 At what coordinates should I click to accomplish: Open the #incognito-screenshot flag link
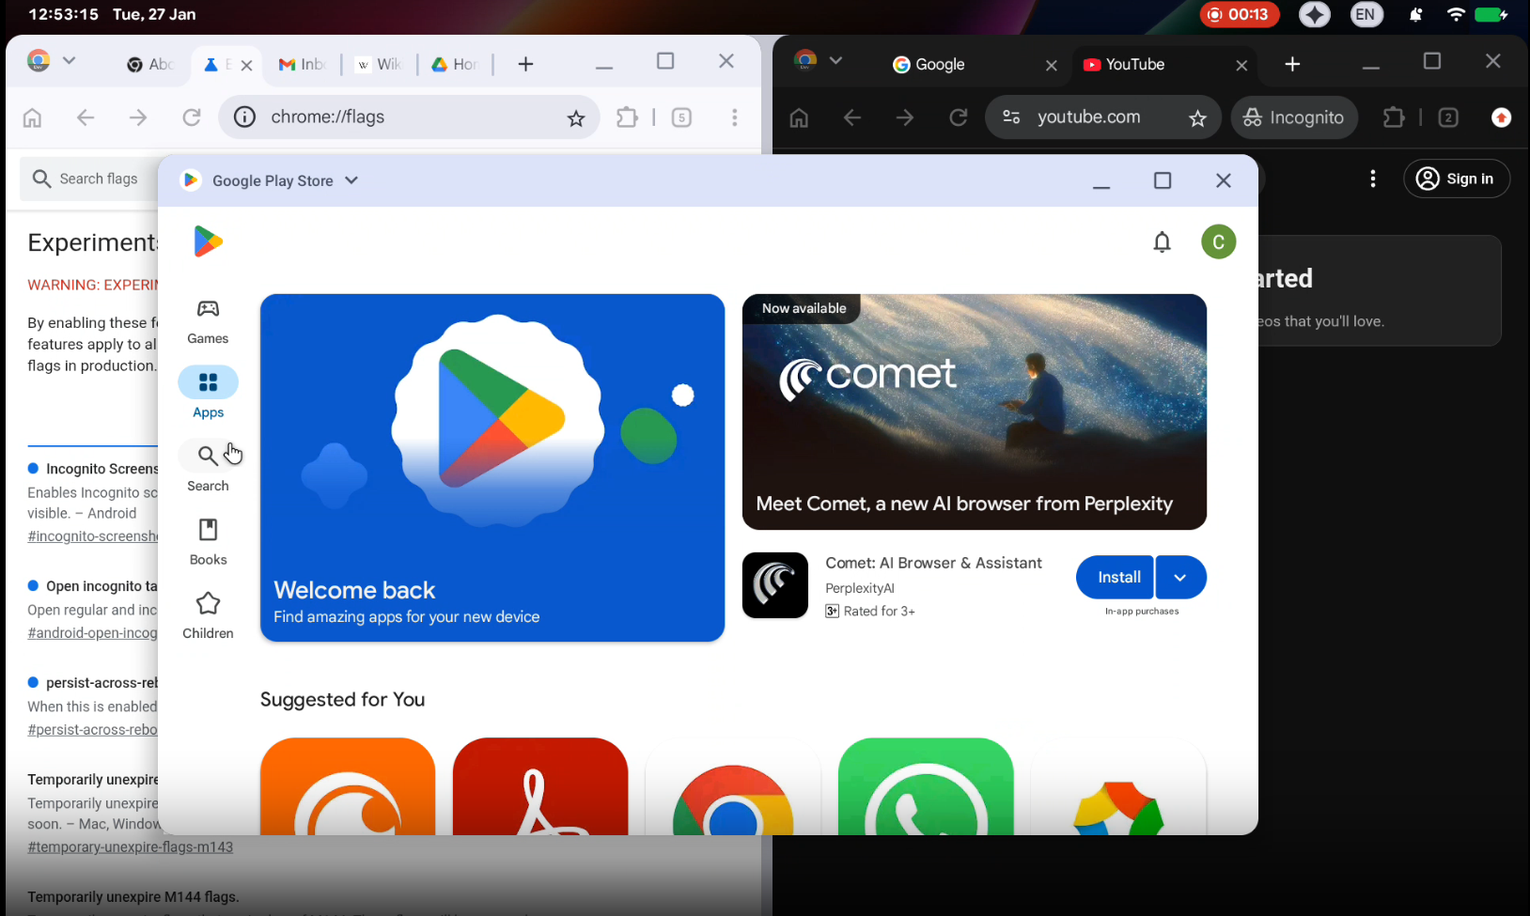click(x=92, y=536)
